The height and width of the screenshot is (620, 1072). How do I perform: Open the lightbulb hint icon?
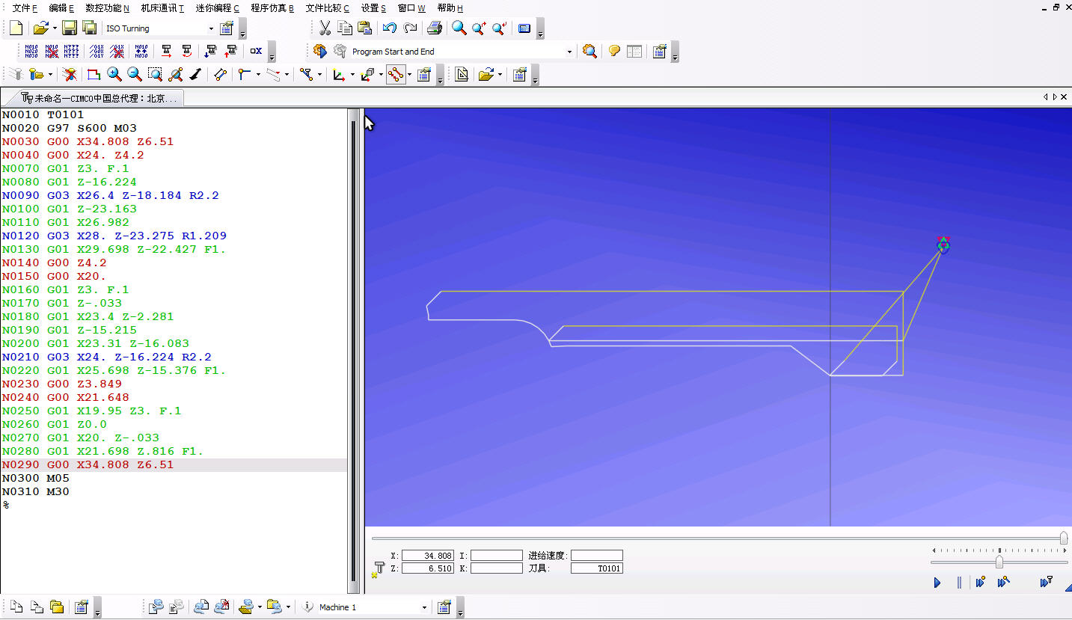coord(614,51)
